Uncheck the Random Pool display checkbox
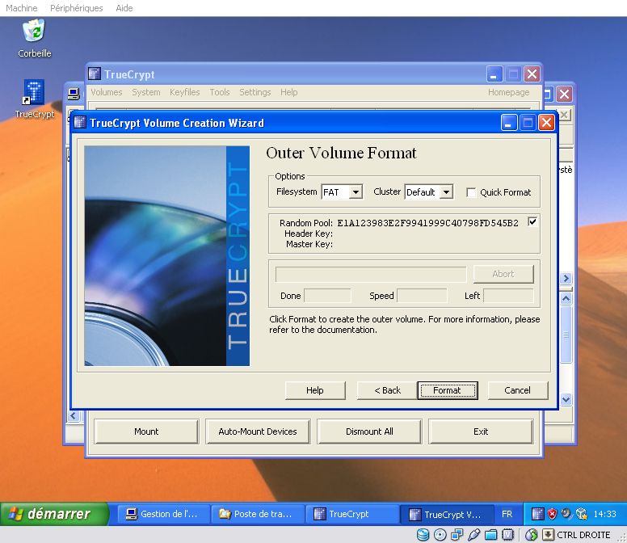The height and width of the screenshot is (543, 627). point(532,221)
